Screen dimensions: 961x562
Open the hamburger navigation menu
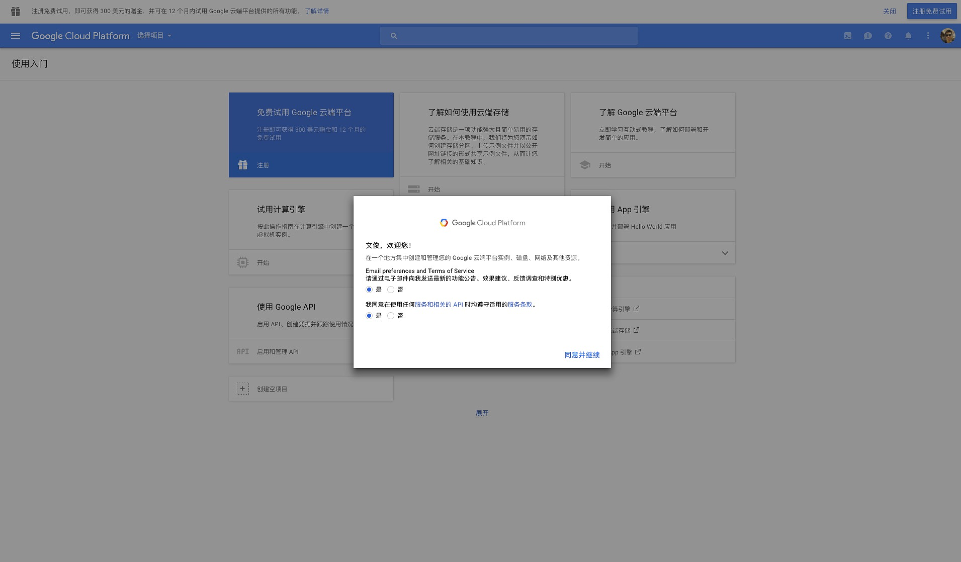[x=16, y=36]
